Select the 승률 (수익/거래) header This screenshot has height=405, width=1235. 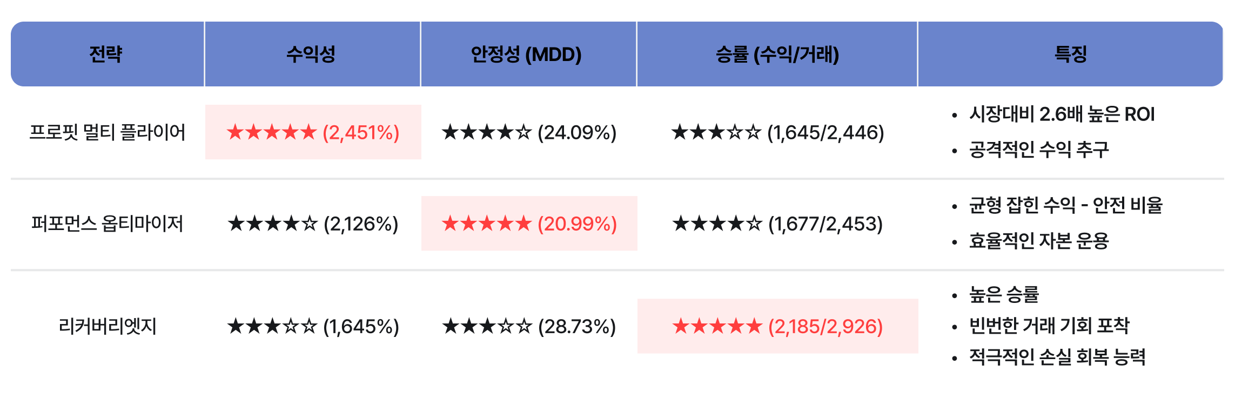click(777, 54)
